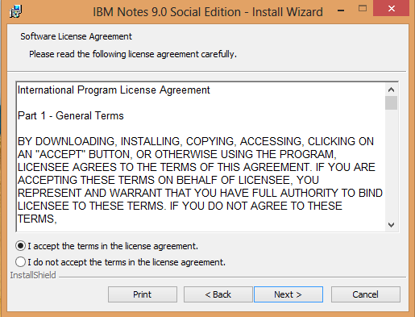Click the installer icon in the title bar
415x317 pixels.
(x=15, y=11)
